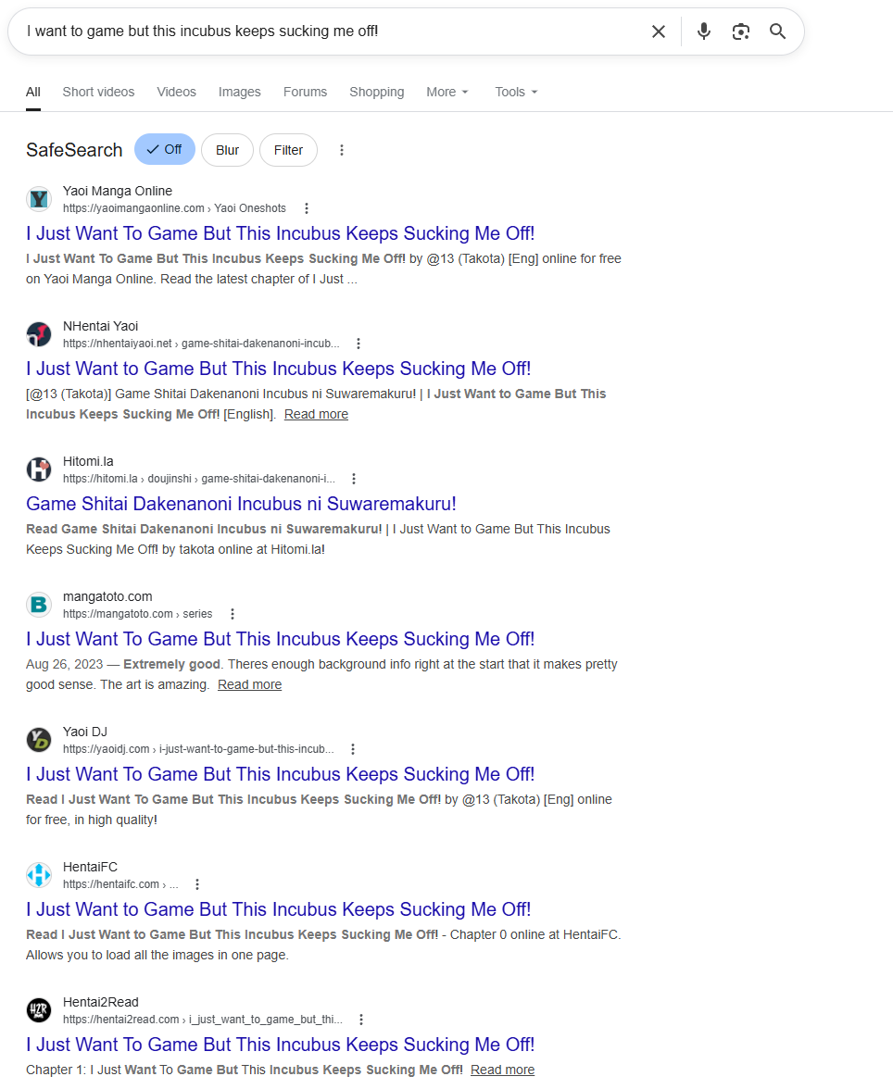Set SafeSearch to Off
Screen dimensions: 893x1089
pos(165,149)
